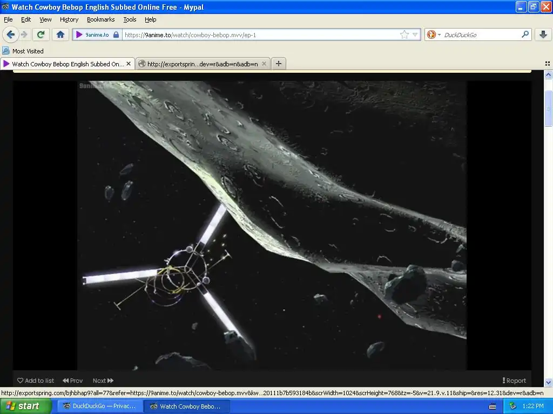Click the page scrollbar down arrow
This screenshot has width=553, height=414.
[x=549, y=382]
